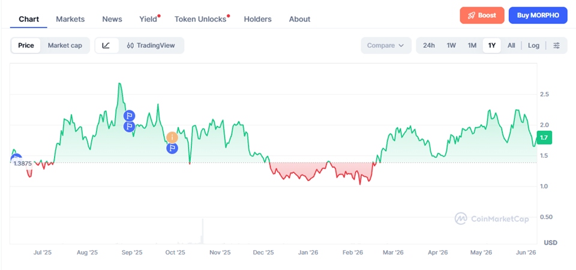
Task: Open the Compare dropdown
Action: click(x=386, y=46)
